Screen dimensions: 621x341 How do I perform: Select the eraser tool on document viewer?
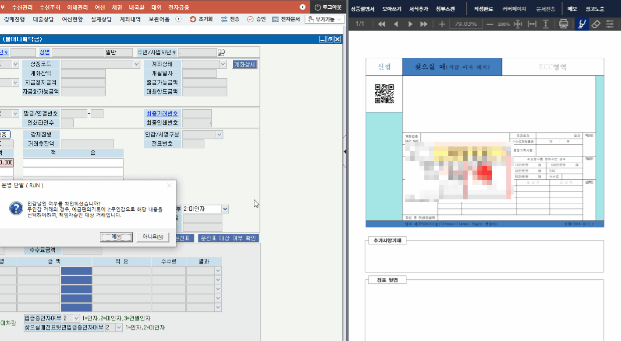[x=596, y=24]
